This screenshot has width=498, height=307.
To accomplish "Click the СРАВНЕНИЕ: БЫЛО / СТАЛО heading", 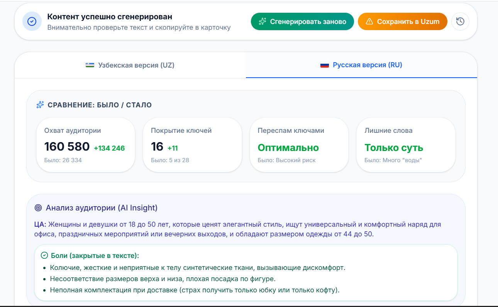I will point(100,105).
